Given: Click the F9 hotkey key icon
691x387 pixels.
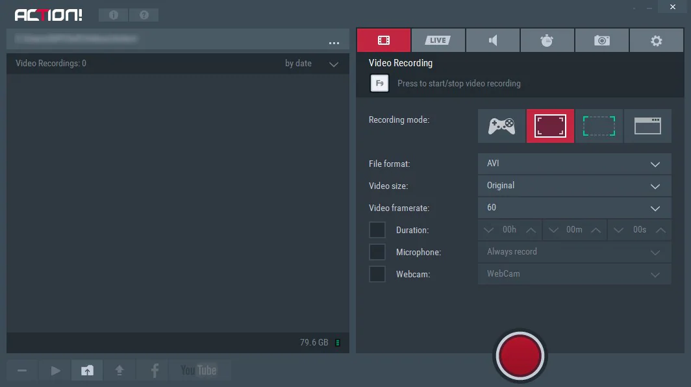Looking at the screenshot, I should tap(379, 83).
